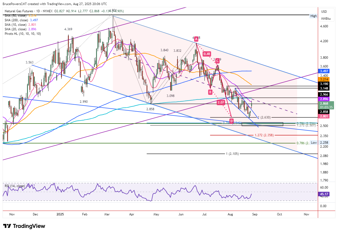Click the 4.369 pivot high label

click(x=68, y=29)
